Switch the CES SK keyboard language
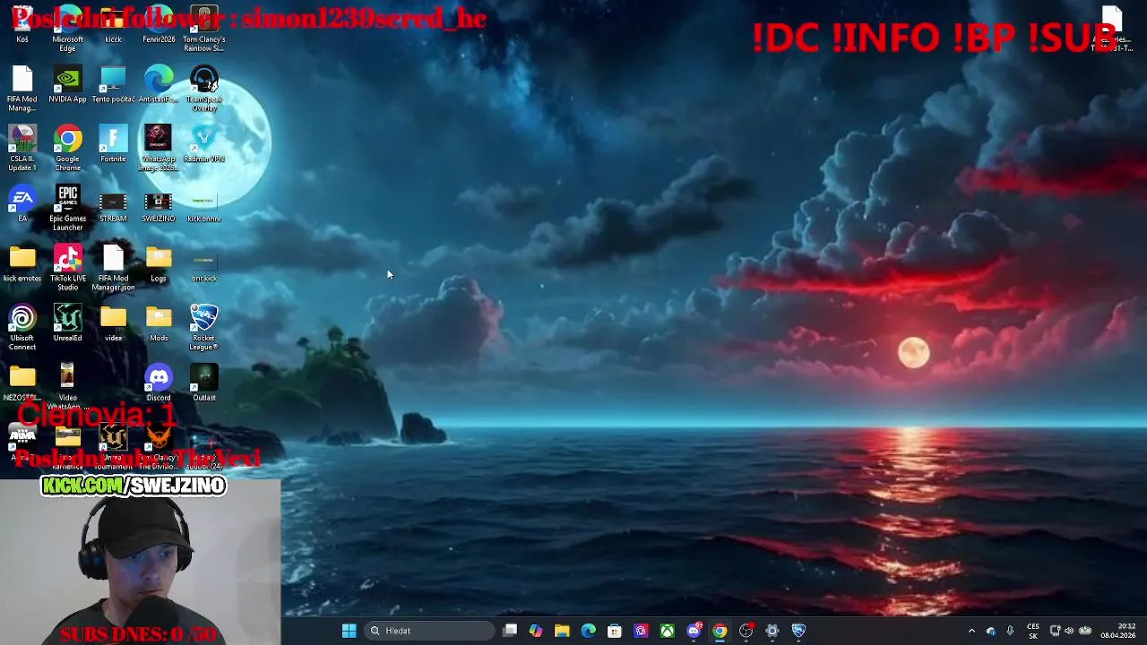The image size is (1147, 645). click(1033, 631)
